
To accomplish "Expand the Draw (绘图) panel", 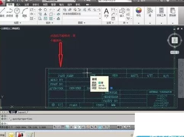I will (18, 23).
